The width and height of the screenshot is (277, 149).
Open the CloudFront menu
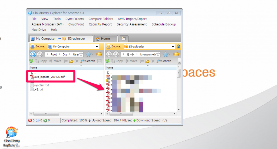point(76,24)
